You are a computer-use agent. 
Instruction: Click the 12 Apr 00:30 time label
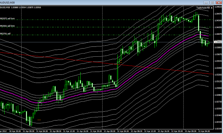[x=110, y=131]
